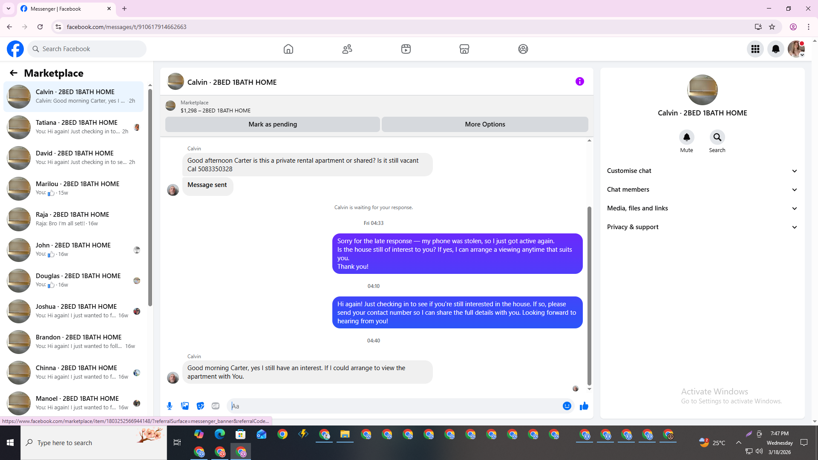The width and height of the screenshot is (818, 460).
Task: Mute the Calvin conversation
Action: pyautogui.click(x=686, y=137)
